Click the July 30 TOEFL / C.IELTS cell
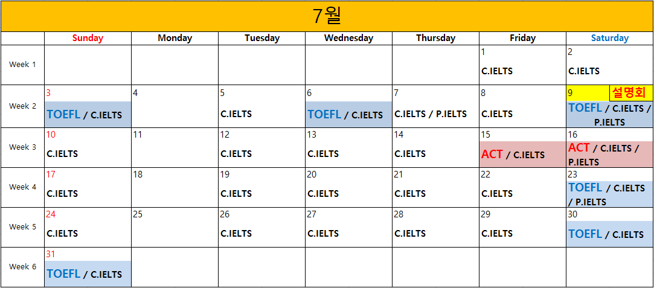The height and width of the screenshot is (288, 654). coord(610,234)
